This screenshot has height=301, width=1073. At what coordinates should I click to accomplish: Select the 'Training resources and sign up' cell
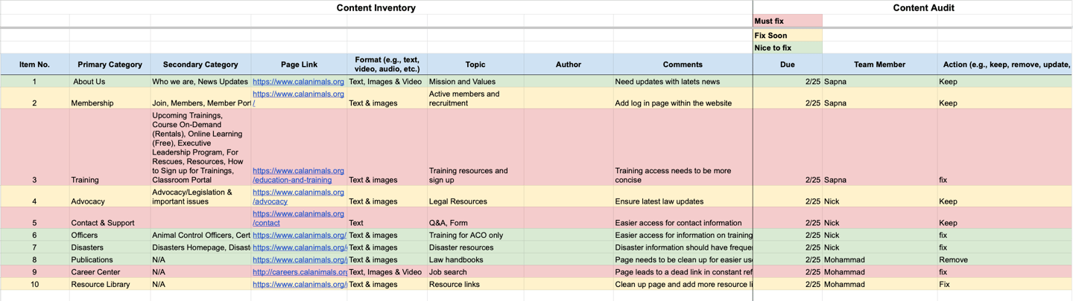[475, 147]
